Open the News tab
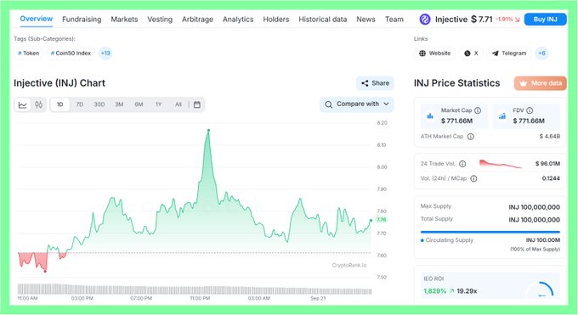This screenshot has width=578, height=315. (365, 20)
